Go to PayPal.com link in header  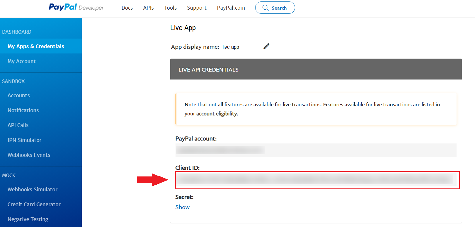231,8
